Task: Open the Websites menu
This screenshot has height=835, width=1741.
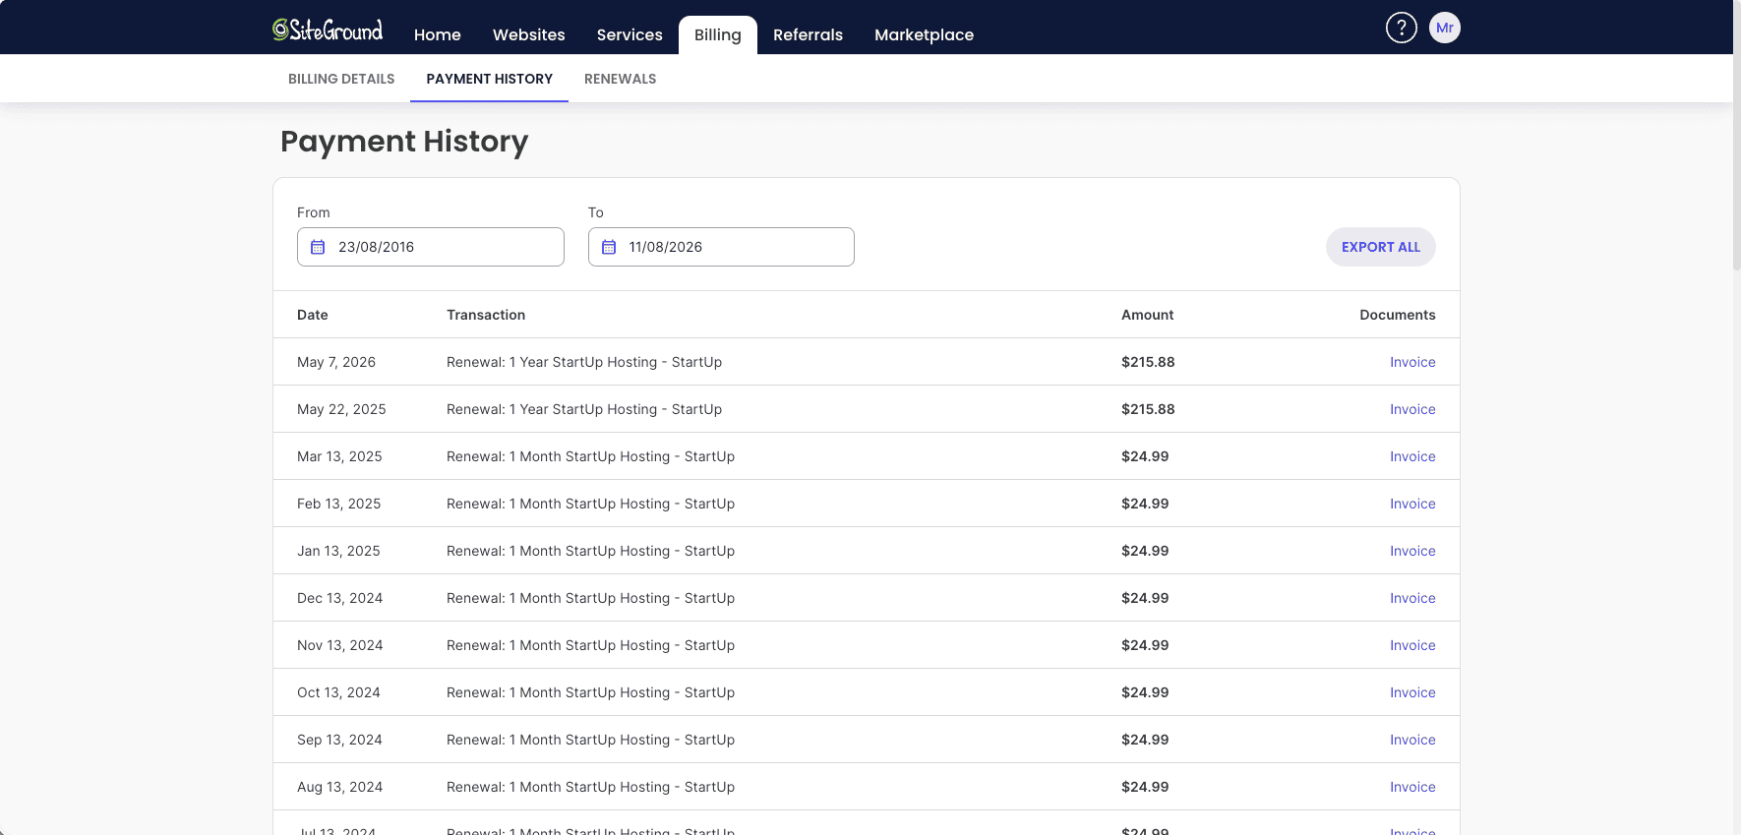Action: coord(529,34)
